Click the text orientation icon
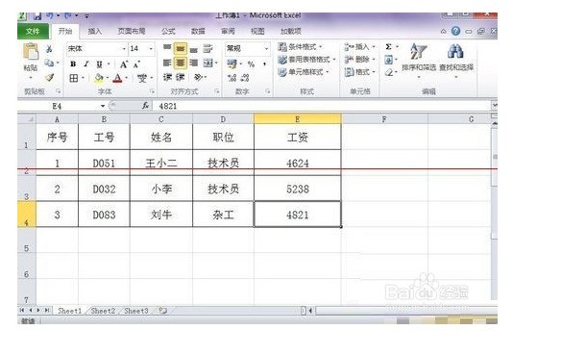 [x=198, y=77]
